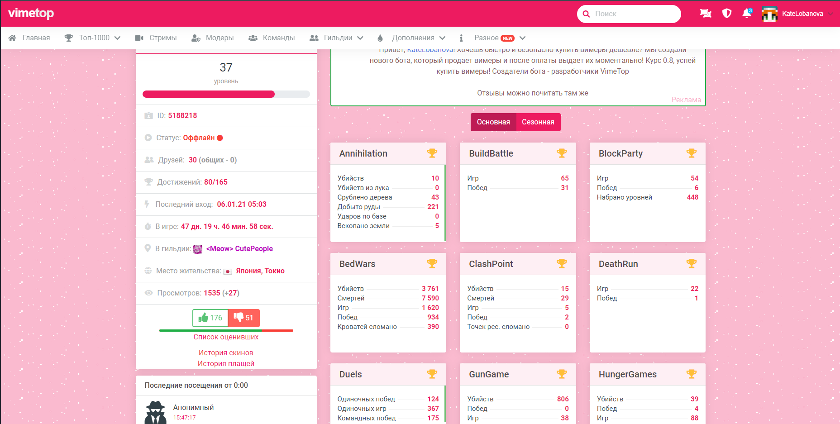Click the red offline status dot

[x=220, y=138]
